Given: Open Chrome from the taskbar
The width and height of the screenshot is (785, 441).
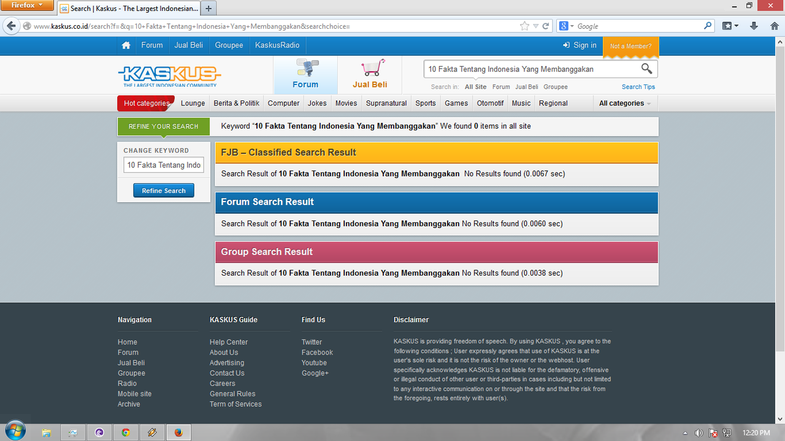Looking at the screenshot, I should click(126, 432).
